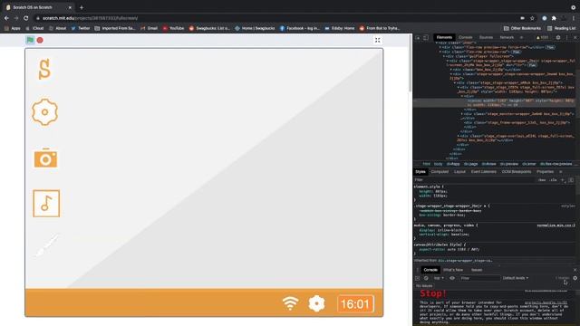
Task: Toggle the console sidebar icon
Action: tap(417, 278)
